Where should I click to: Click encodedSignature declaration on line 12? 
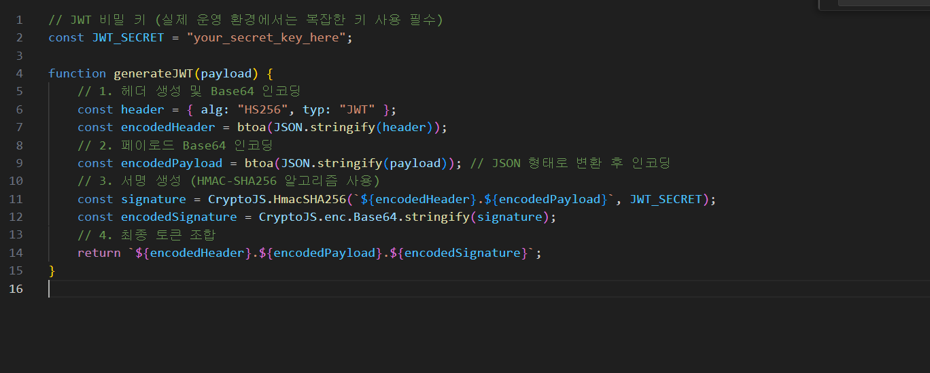pyautogui.click(x=179, y=217)
